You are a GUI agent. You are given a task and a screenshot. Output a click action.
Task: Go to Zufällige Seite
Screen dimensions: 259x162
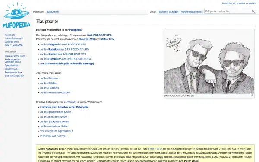(x=12, y=42)
